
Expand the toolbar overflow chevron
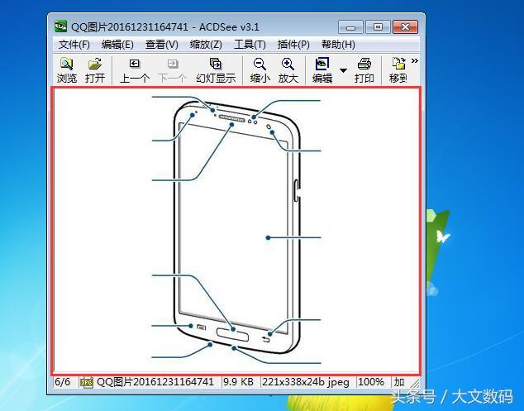coord(415,61)
